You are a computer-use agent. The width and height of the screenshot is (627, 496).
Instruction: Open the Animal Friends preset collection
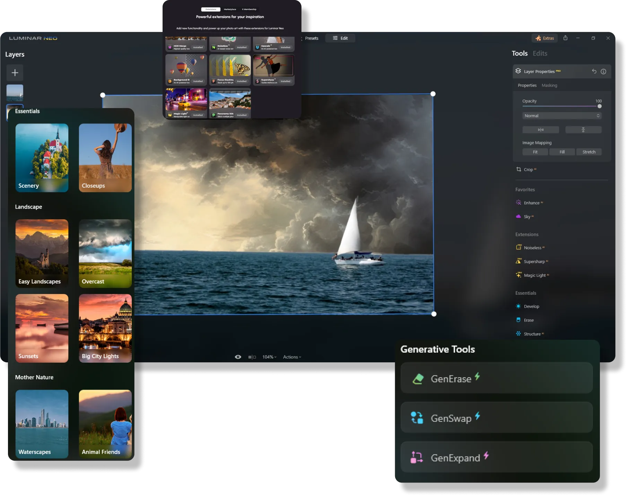coord(105,424)
